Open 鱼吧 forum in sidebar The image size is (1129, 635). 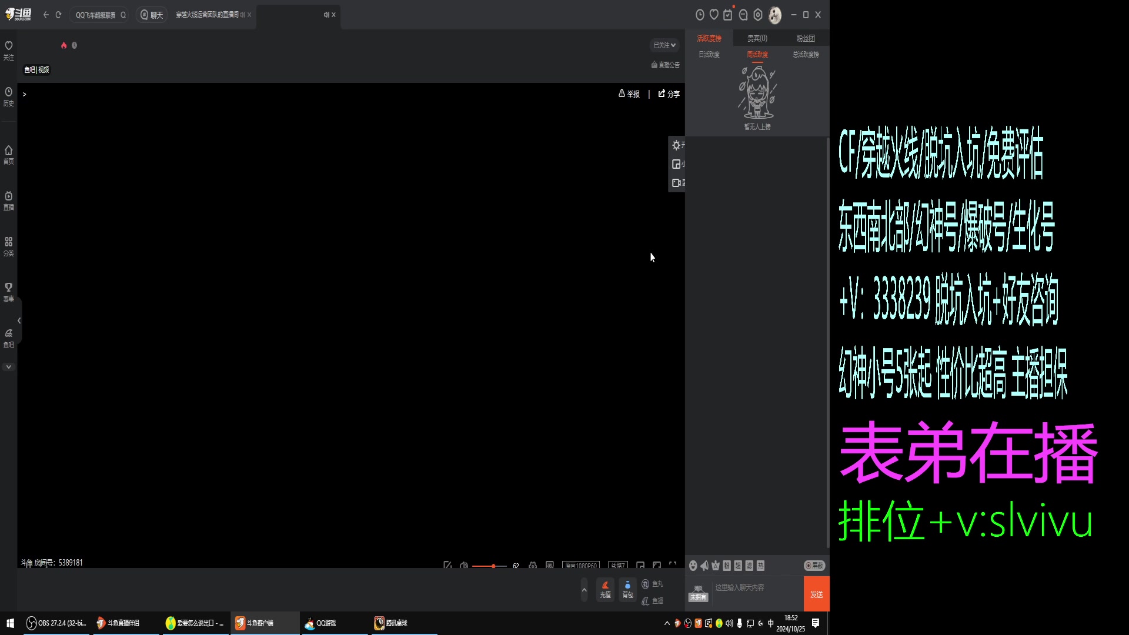tap(8, 339)
